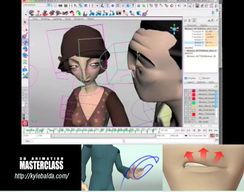244x192 pixels.
Task: Open the character set dropdown arrow
Action: pyautogui.click(x=186, y=136)
